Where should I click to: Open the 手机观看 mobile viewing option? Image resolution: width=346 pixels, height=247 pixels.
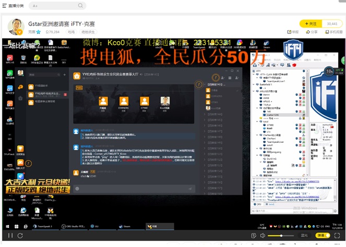[x=332, y=32]
